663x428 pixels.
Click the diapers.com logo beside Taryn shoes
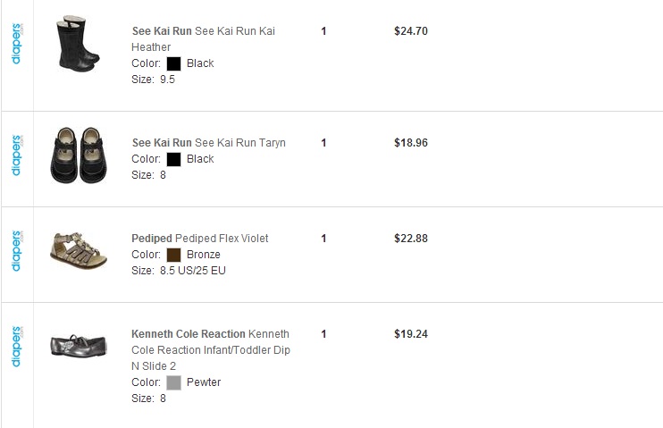tap(16, 155)
